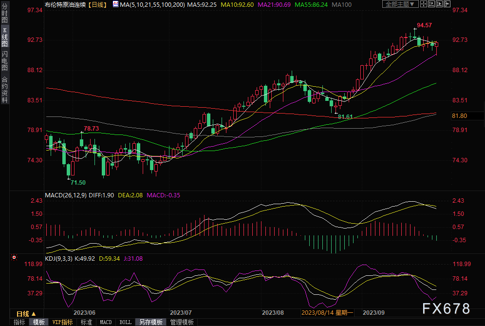Screen dimensions: 485x326
Task: Click the MACD:-0.35 value
Action: click(x=163, y=195)
